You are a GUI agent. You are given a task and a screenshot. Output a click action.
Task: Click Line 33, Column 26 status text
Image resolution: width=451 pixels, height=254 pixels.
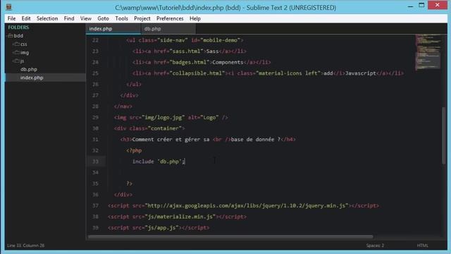click(x=25, y=246)
